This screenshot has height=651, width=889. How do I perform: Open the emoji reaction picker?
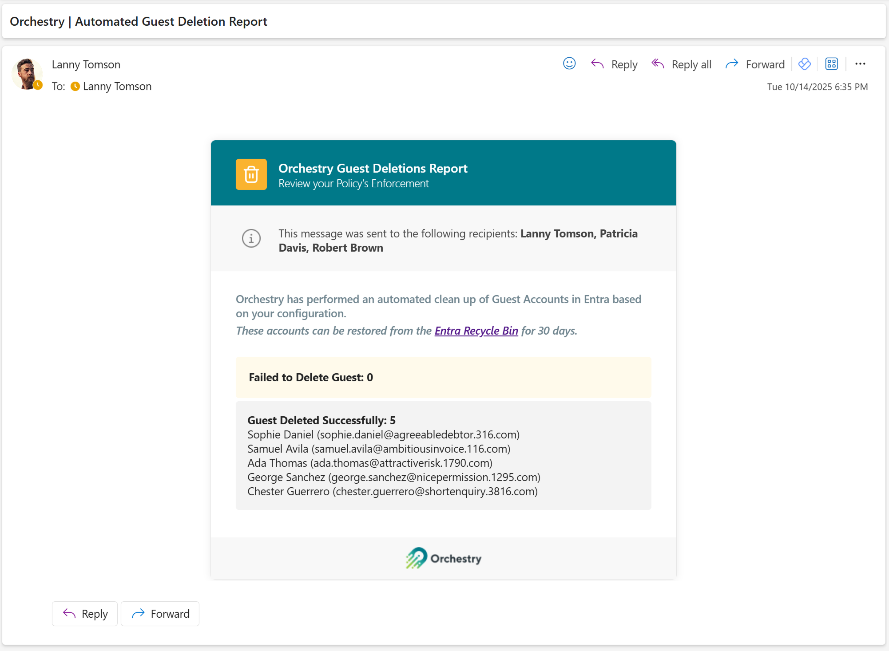(x=569, y=64)
